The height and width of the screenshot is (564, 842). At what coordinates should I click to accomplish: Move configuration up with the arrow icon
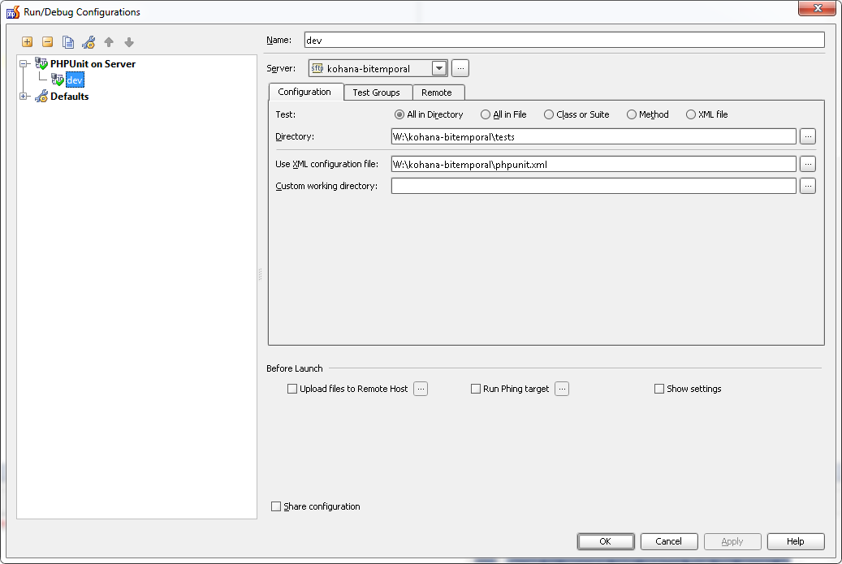click(x=109, y=42)
